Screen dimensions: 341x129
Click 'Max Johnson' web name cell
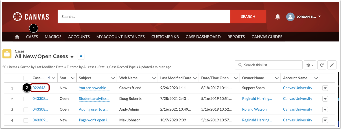tap(130, 120)
